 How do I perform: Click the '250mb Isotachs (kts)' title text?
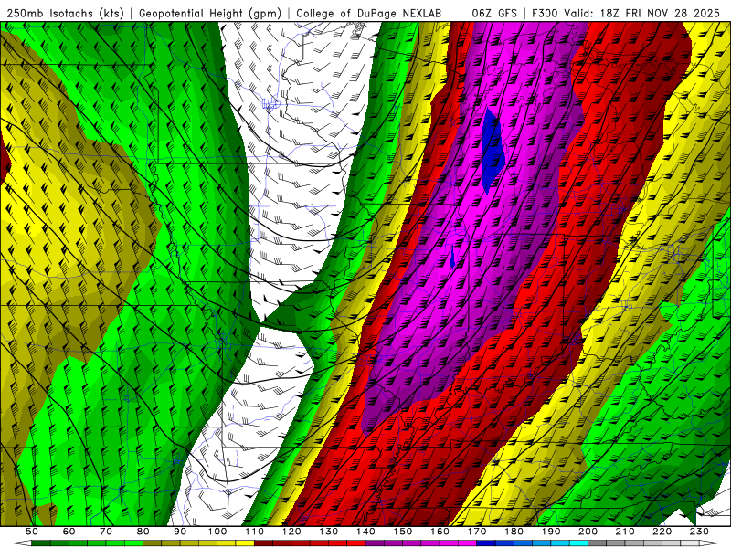pyautogui.click(x=66, y=14)
